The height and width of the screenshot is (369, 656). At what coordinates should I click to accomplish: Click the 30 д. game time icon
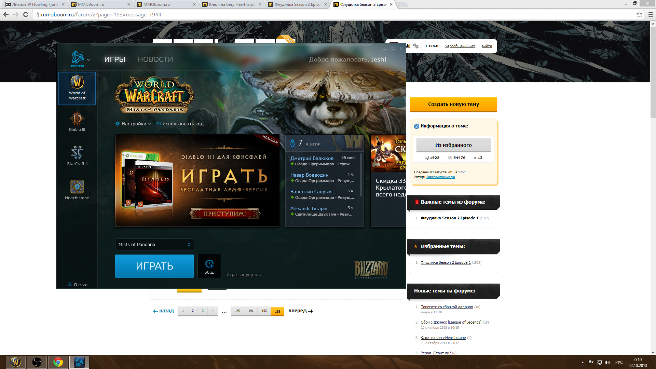[209, 266]
